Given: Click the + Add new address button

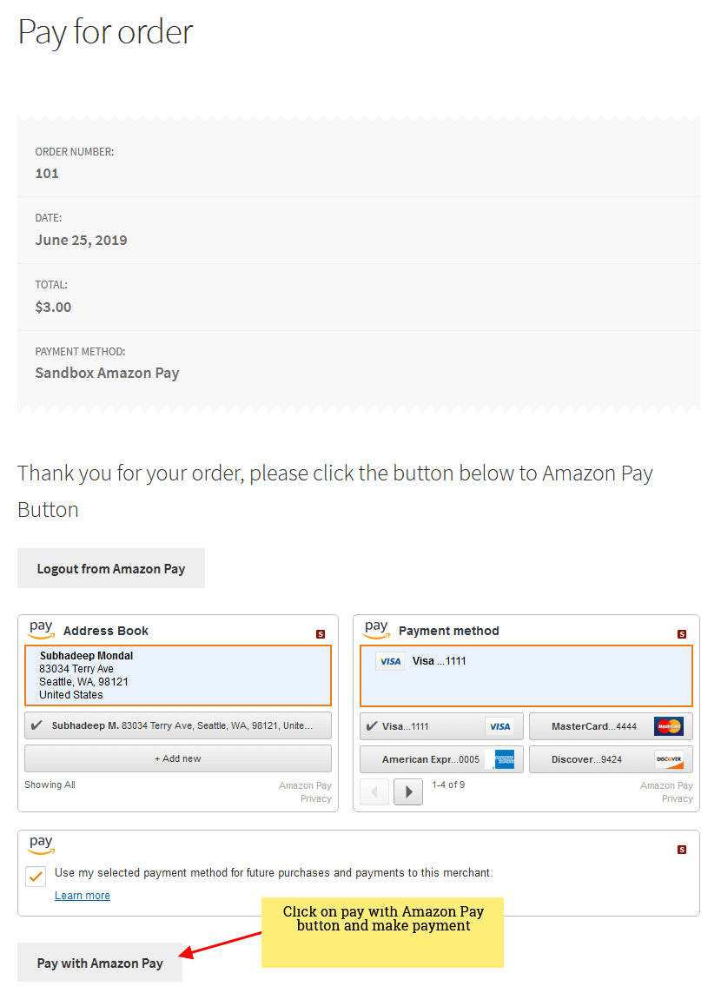Looking at the screenshot, I should pos(178,758).
